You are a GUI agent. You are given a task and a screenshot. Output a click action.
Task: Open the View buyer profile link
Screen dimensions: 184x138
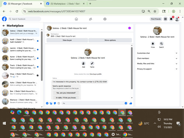(95, 74)
